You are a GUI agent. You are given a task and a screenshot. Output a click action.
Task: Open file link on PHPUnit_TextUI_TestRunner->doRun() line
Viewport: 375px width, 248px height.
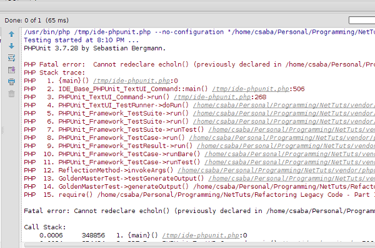click(x=284, y=105)
